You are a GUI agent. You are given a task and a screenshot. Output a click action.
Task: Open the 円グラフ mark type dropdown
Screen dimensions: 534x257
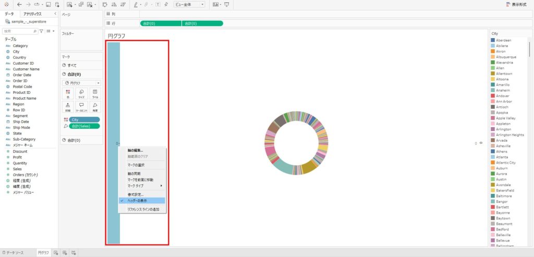[81, 83]
